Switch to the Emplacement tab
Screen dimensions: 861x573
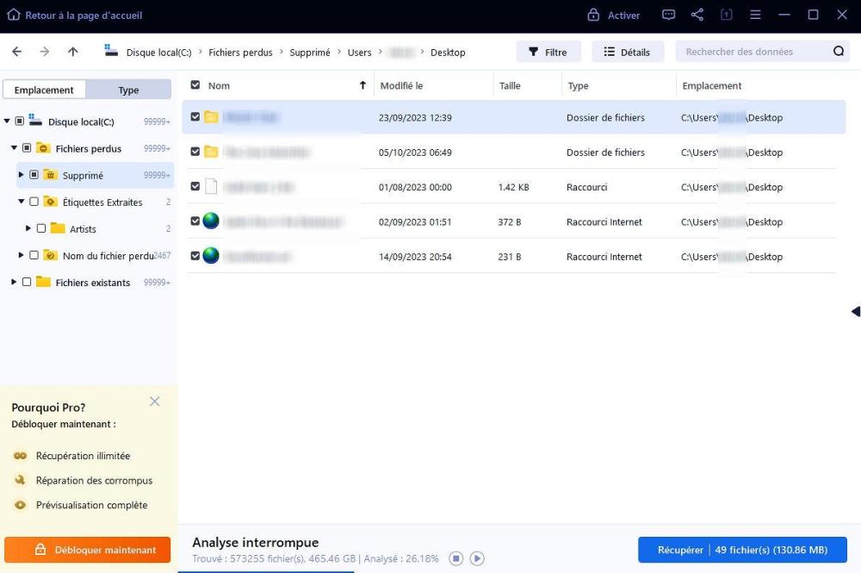coord(44,90)
